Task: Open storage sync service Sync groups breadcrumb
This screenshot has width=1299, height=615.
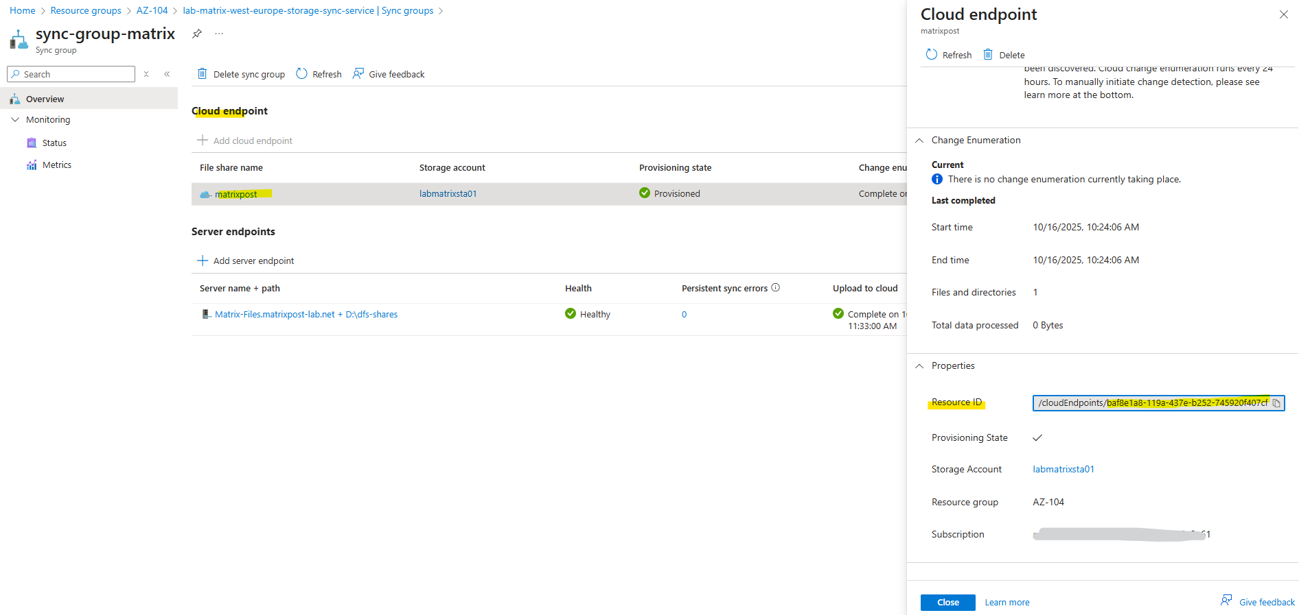Action: coord(308,10)
